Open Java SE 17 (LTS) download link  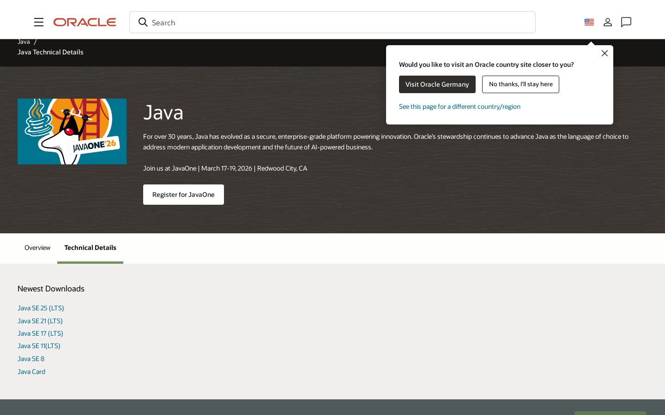click(40, 333)
